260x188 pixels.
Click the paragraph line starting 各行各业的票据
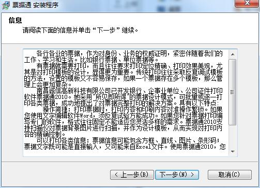129,54
